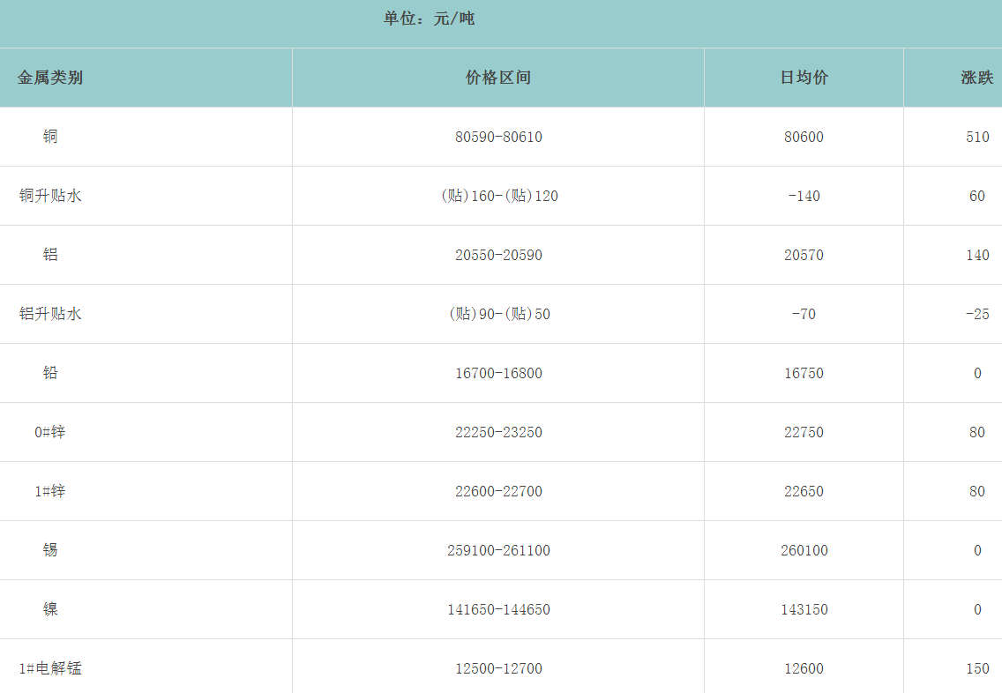Screen dimensions: 1002x693
Task: Click the 铜升贴水 row label
Action: pos(50,196)
